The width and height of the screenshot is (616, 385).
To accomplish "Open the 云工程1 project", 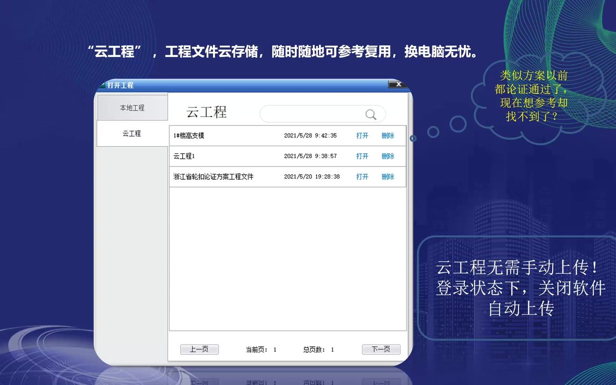I will tap(362, 156).
